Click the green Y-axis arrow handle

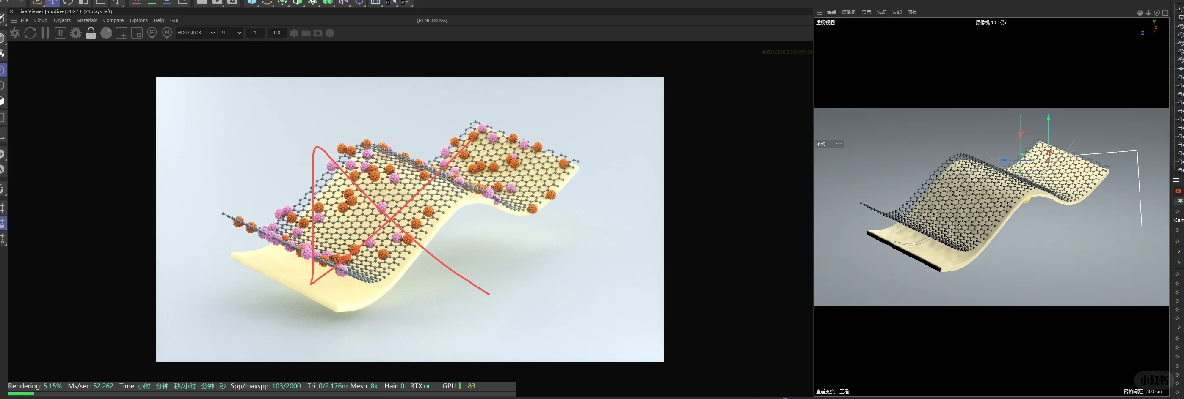click(x=1049, y=118)
